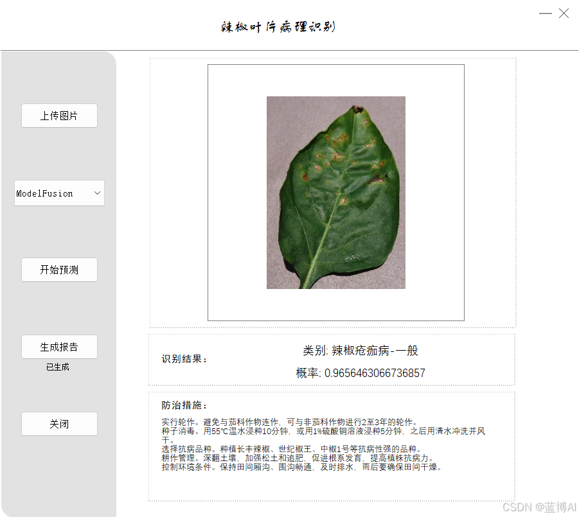The height and width of the screenshot is (517, 579).
Task: Select ModelFusion as the prediction model
Action: point(51,193)
